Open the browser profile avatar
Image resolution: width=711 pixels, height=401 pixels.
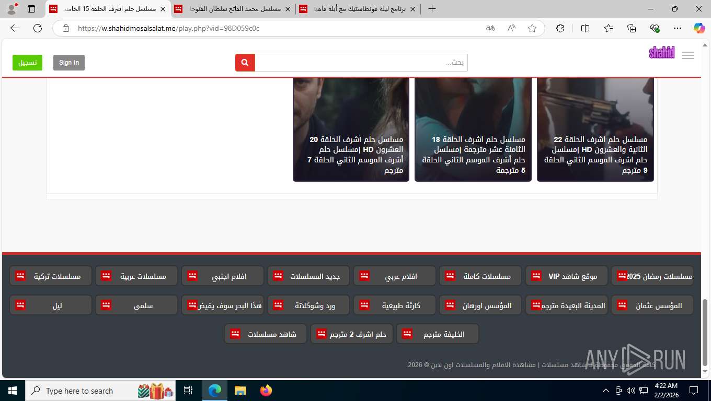[12, 9]
